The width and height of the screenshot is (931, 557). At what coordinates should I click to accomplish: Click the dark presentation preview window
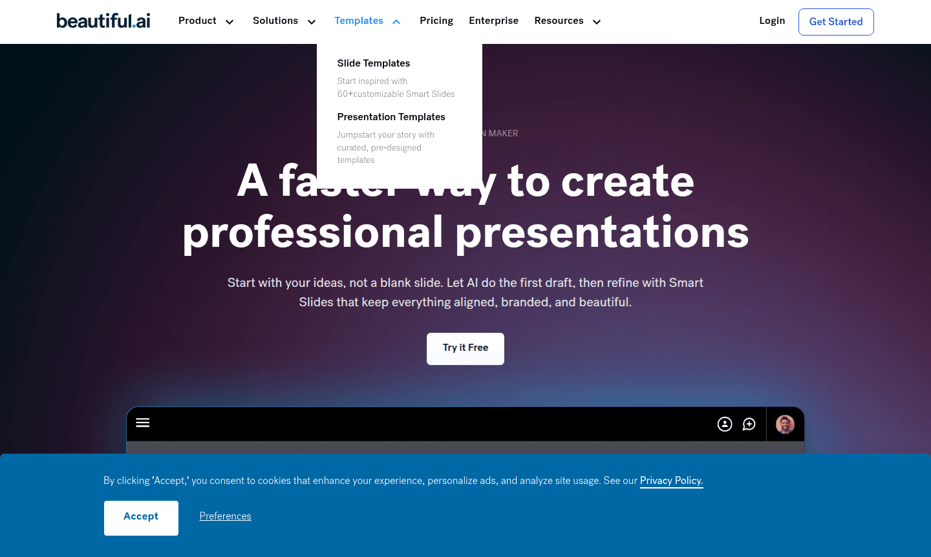click(x=465, y=446)
